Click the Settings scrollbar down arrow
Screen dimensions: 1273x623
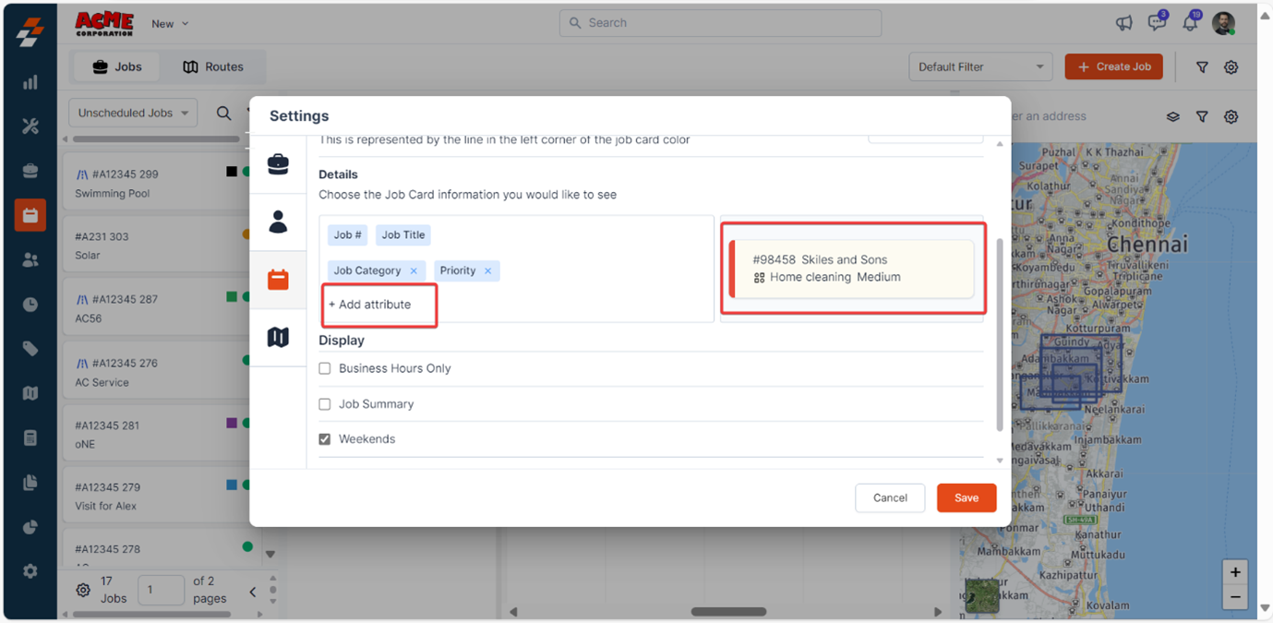tap(1000, 461)
